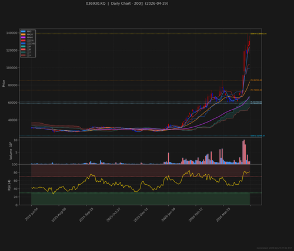The height and width of the screenshot is (251, 294).
Task: Click the MA5 light-blue legend swatch
Action: click(23, 32)
